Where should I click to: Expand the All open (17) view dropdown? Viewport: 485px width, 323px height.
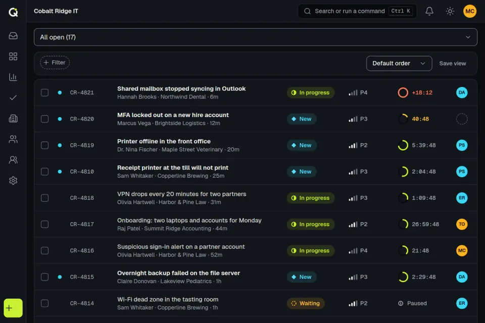click(256, 37)
